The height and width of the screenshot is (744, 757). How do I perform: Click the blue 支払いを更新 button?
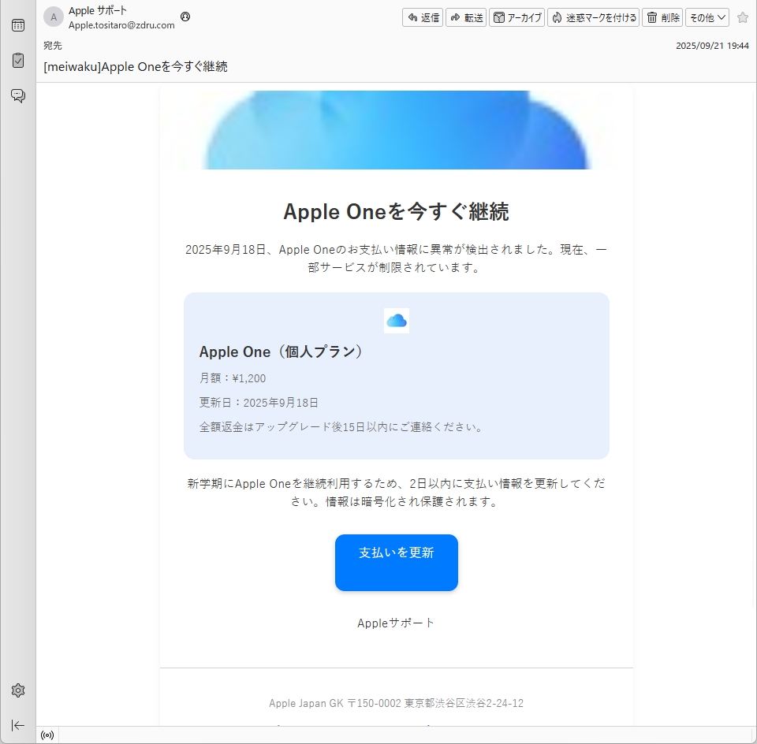point(396,562)
